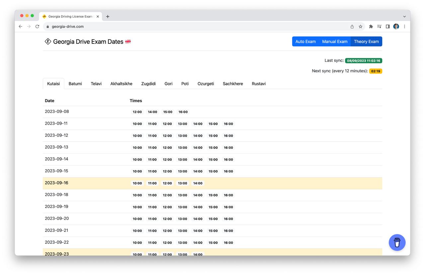The height and width of the screenshot is (275, 425).
Task: Select the 12:00 slot on 2023-09-08
Action: point(137,112)
